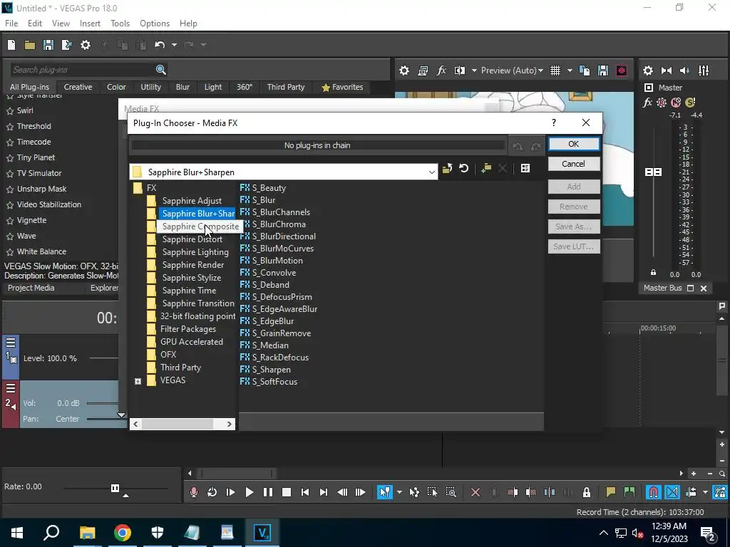Adjust the Rate playback slider
The height and width of the screenshot is (547, 730).
click(x=115, y=488)
